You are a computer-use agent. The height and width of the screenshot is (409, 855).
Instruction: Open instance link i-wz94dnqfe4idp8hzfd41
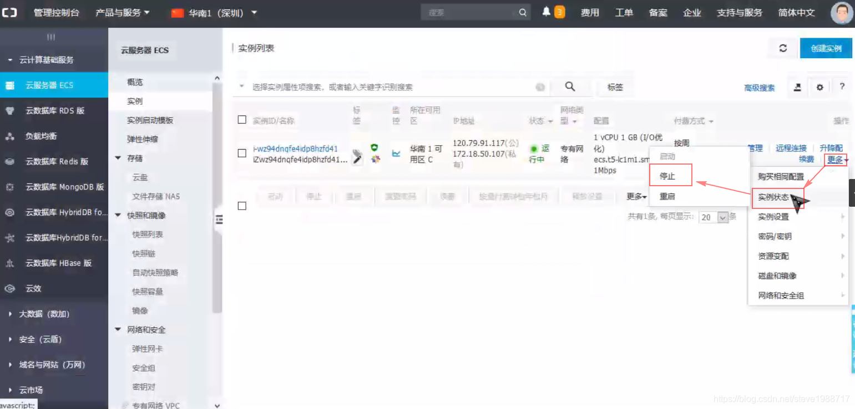(x=295, y=149)
